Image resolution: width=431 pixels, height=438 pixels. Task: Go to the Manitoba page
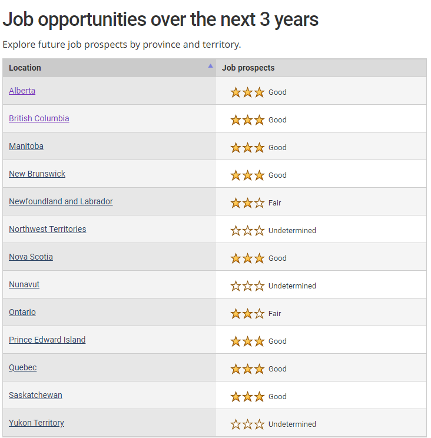point(26,146)
